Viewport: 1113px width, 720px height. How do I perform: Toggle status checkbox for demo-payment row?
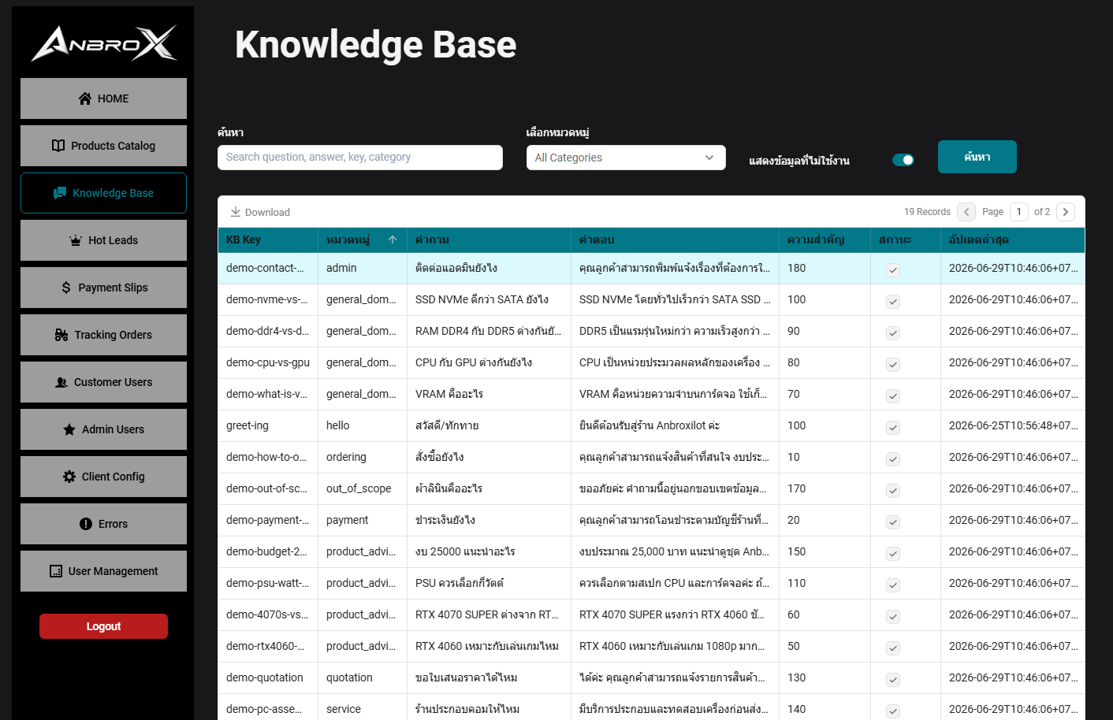tap(893, 522)
